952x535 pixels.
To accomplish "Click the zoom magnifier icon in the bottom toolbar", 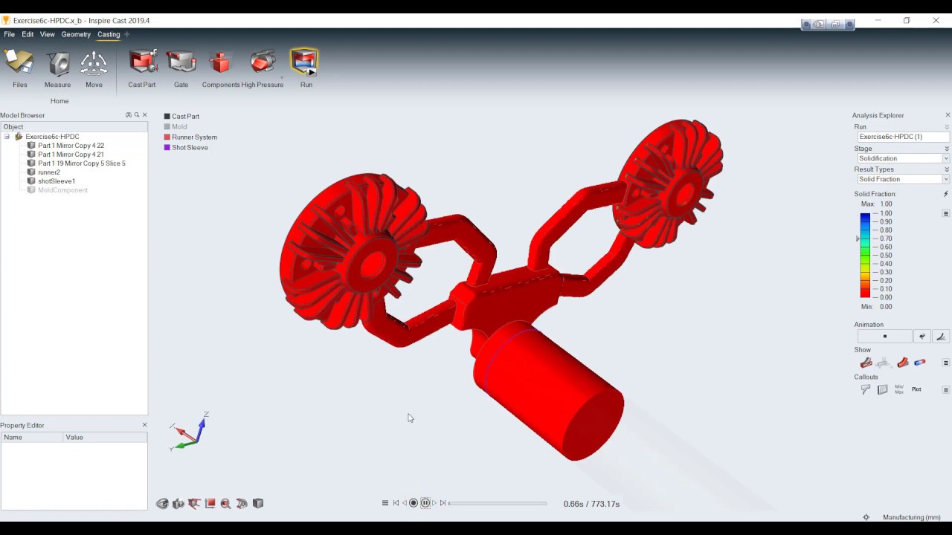I will click(225, 504).
